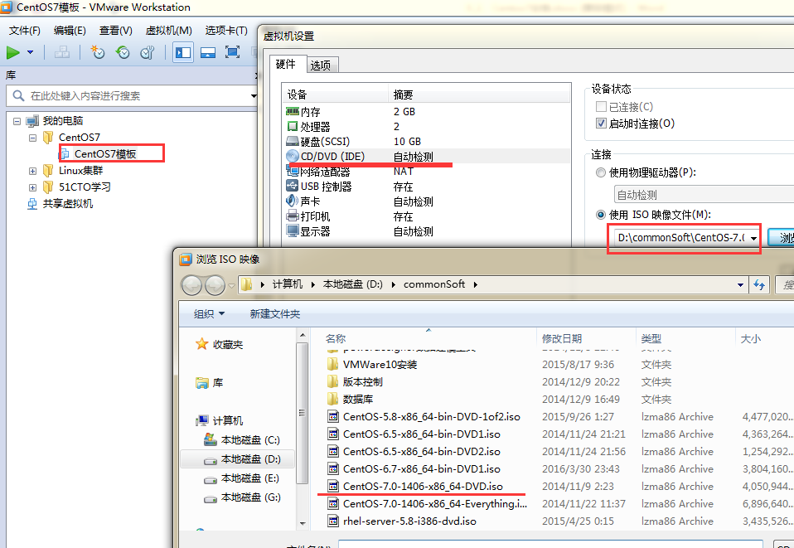Expand the Linux集群 folder node
794x548 pixels.
33,171
